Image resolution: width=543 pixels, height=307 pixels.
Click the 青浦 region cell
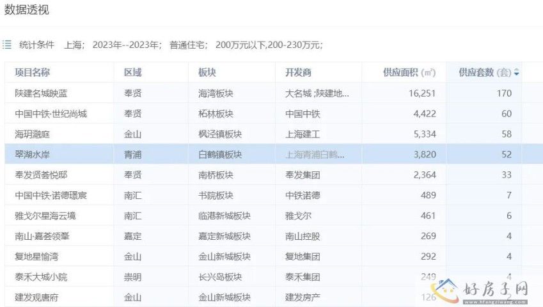tap(132, 154)
